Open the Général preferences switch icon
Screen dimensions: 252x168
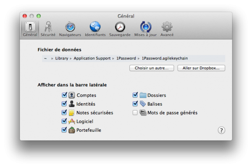30,27
